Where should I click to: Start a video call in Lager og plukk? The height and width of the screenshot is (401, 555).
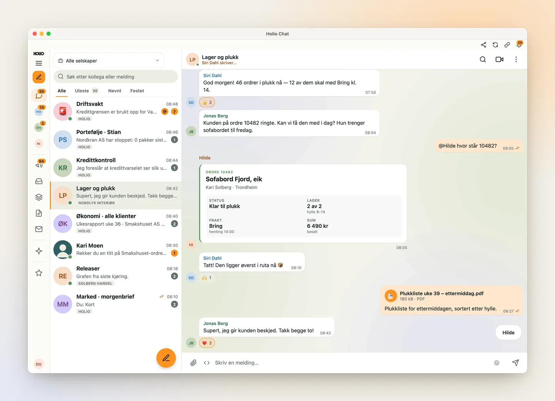[499, 59]
